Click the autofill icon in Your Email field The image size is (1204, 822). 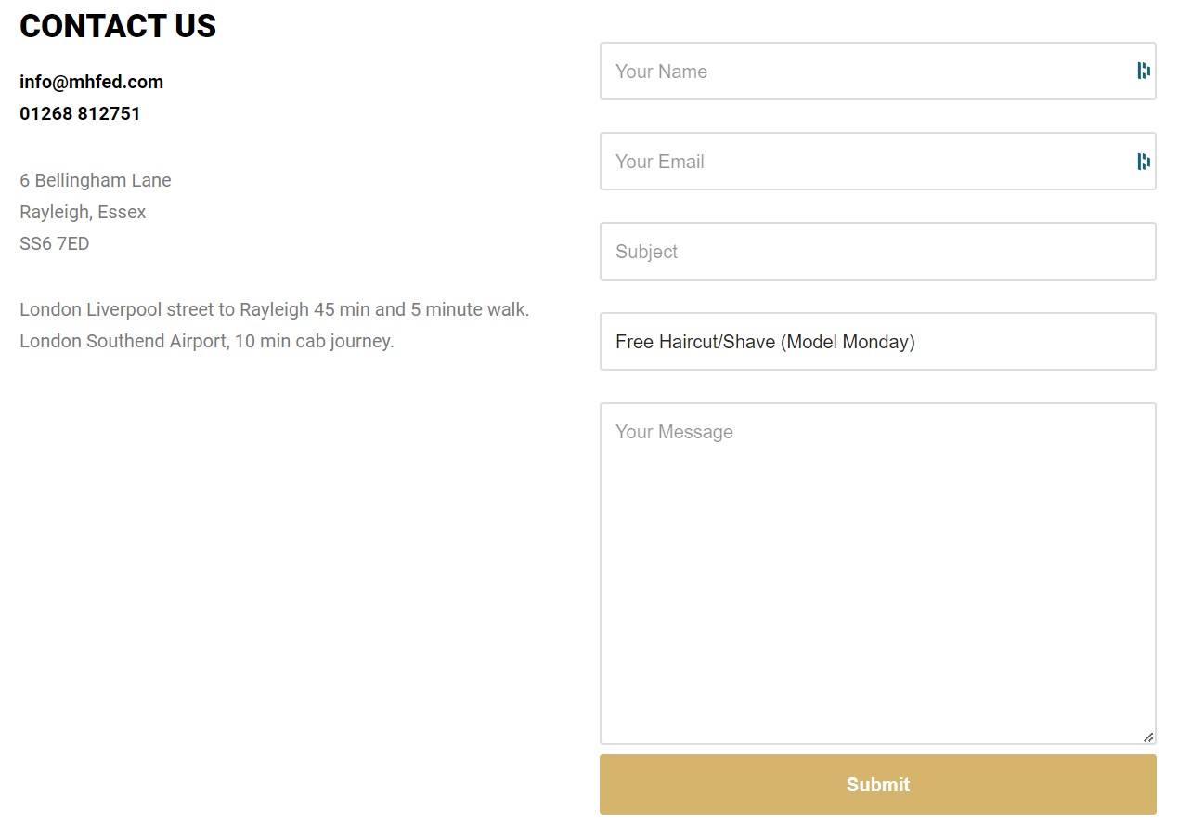click(x=1144, y=162)
